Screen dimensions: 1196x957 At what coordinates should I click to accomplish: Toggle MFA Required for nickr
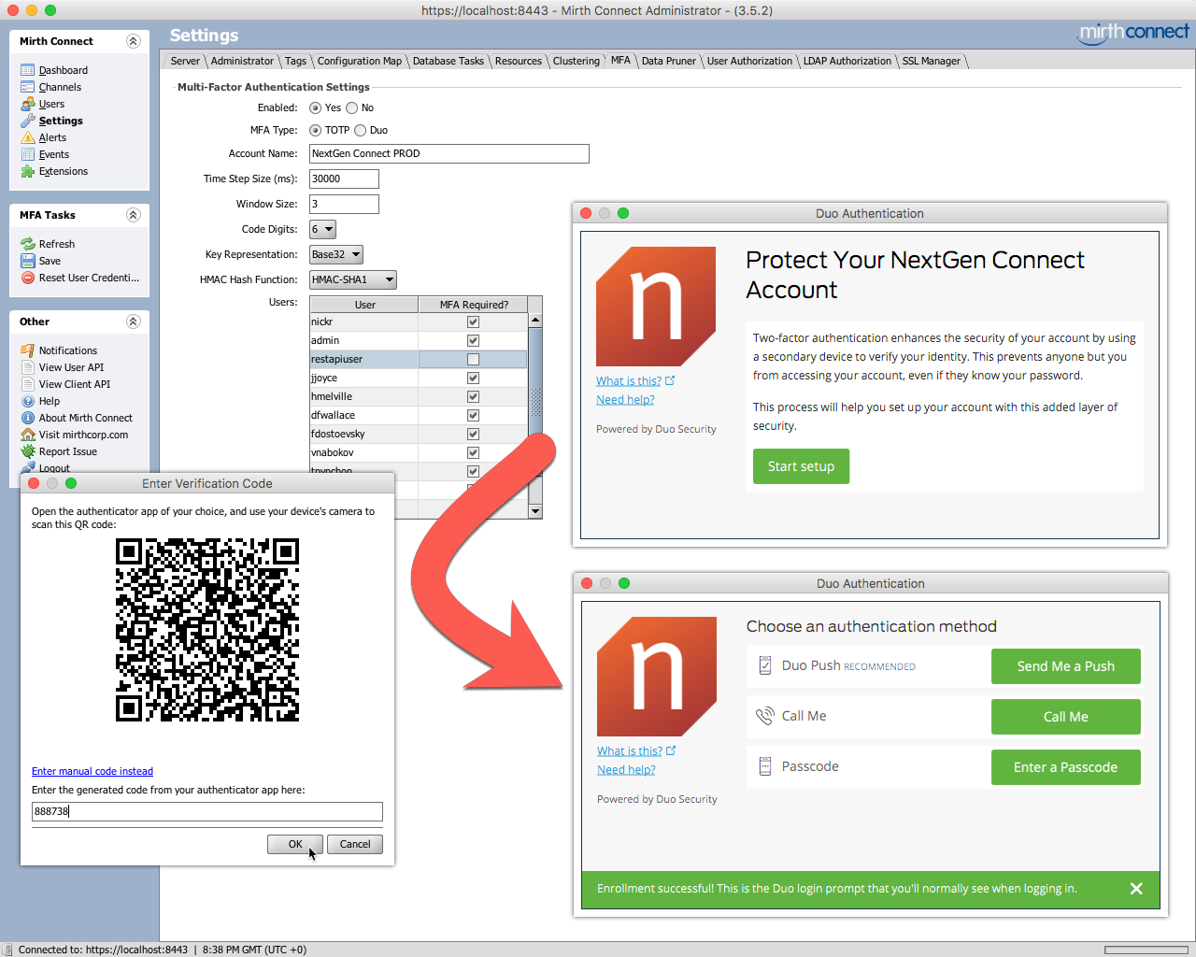pos(473,321)
